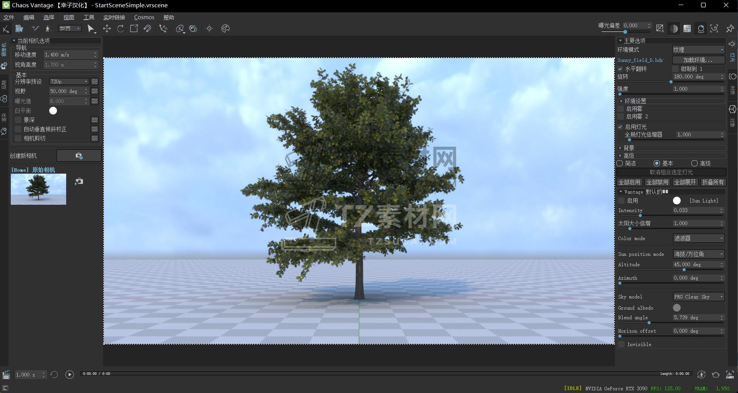
Task: Open the color palette icon
Action: coord(225,28)
